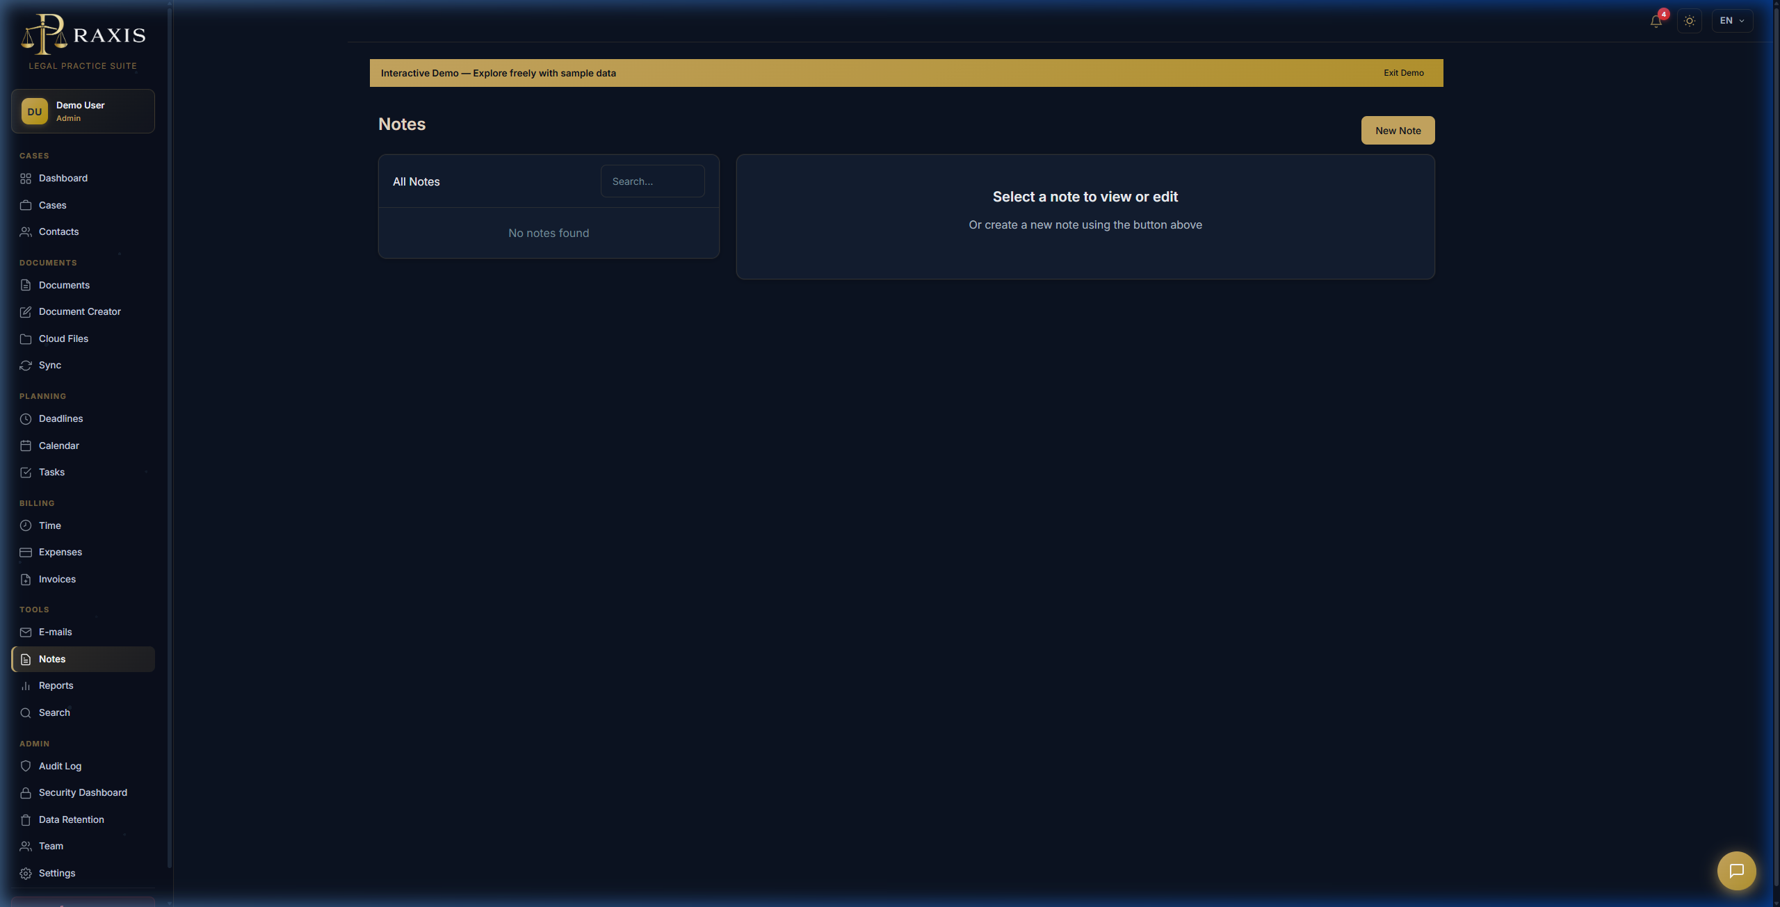
Task: Click the "Notes" page title
Action: [x=402, y=124]
